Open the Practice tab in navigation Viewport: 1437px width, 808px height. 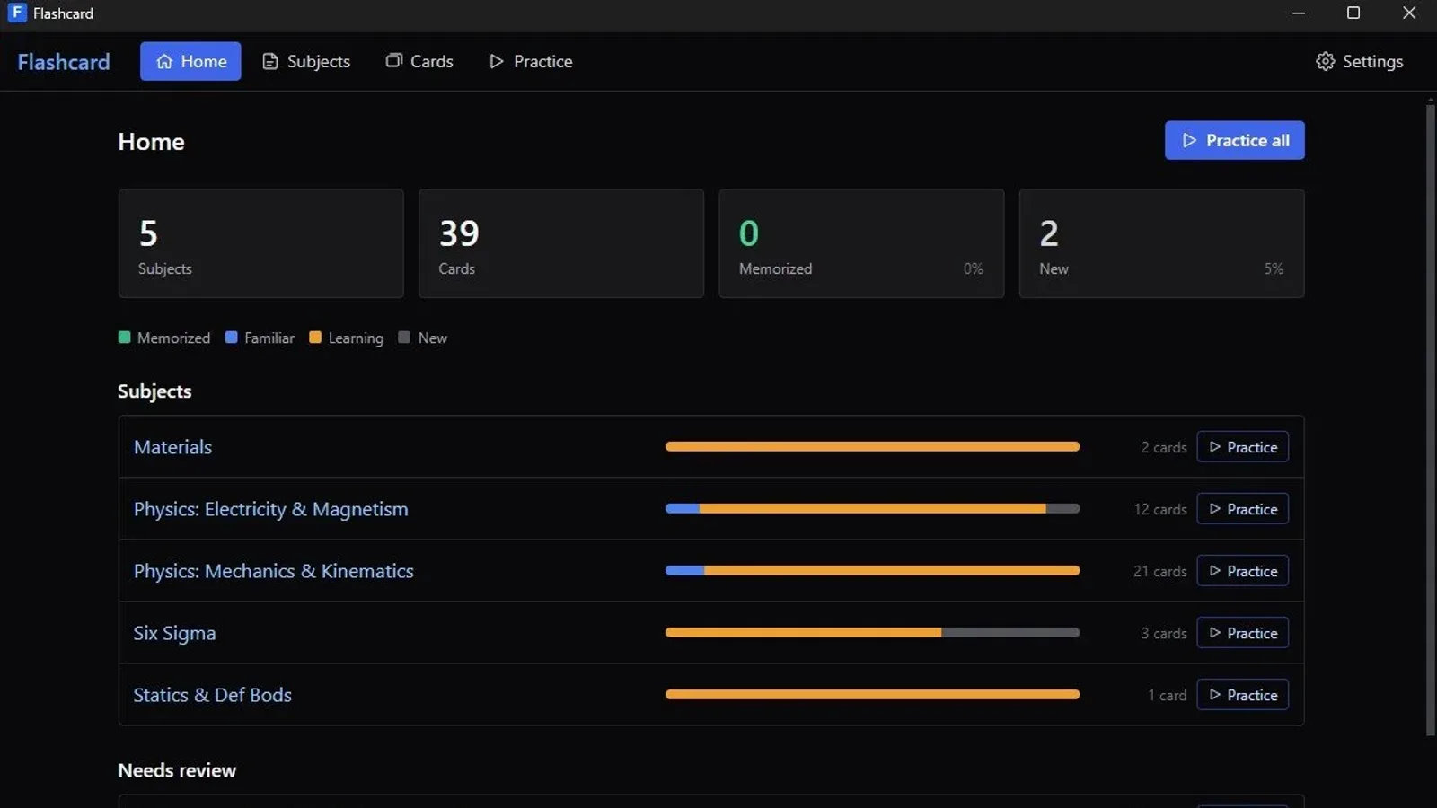[x=531, y=61]
